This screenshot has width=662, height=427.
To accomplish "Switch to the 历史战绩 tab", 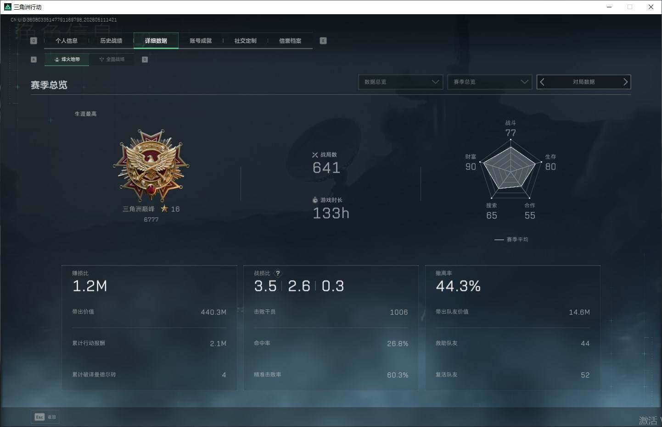I will click(x=111, y=41).
